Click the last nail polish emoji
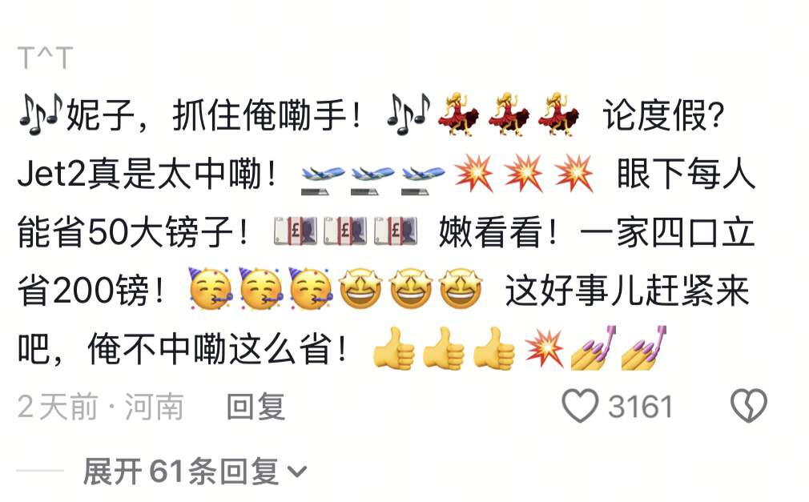Image resolution: width=809 pixels, height=502 pixels. click(645, 347)
